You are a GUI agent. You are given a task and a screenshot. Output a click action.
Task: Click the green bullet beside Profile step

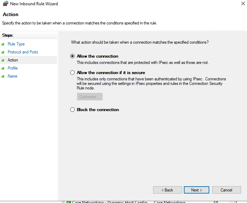coord(3,68)
